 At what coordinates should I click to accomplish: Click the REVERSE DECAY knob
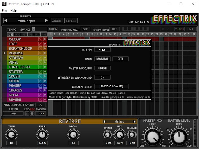point(73,134)
